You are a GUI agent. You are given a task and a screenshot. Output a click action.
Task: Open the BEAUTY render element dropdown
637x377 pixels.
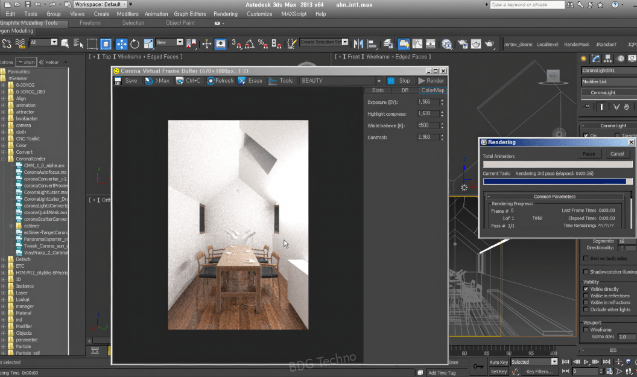pyautogui.click(x=340, y=81)
